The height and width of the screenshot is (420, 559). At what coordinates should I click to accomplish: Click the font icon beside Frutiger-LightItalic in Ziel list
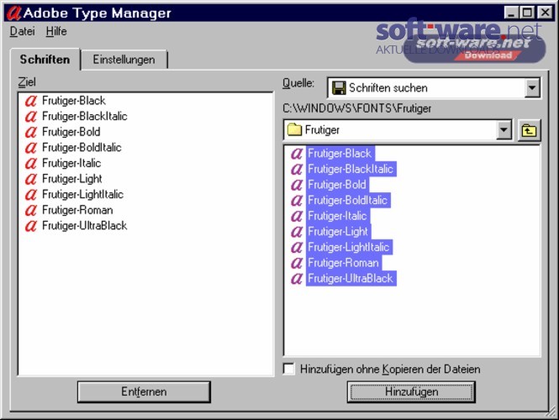[31, 195]
